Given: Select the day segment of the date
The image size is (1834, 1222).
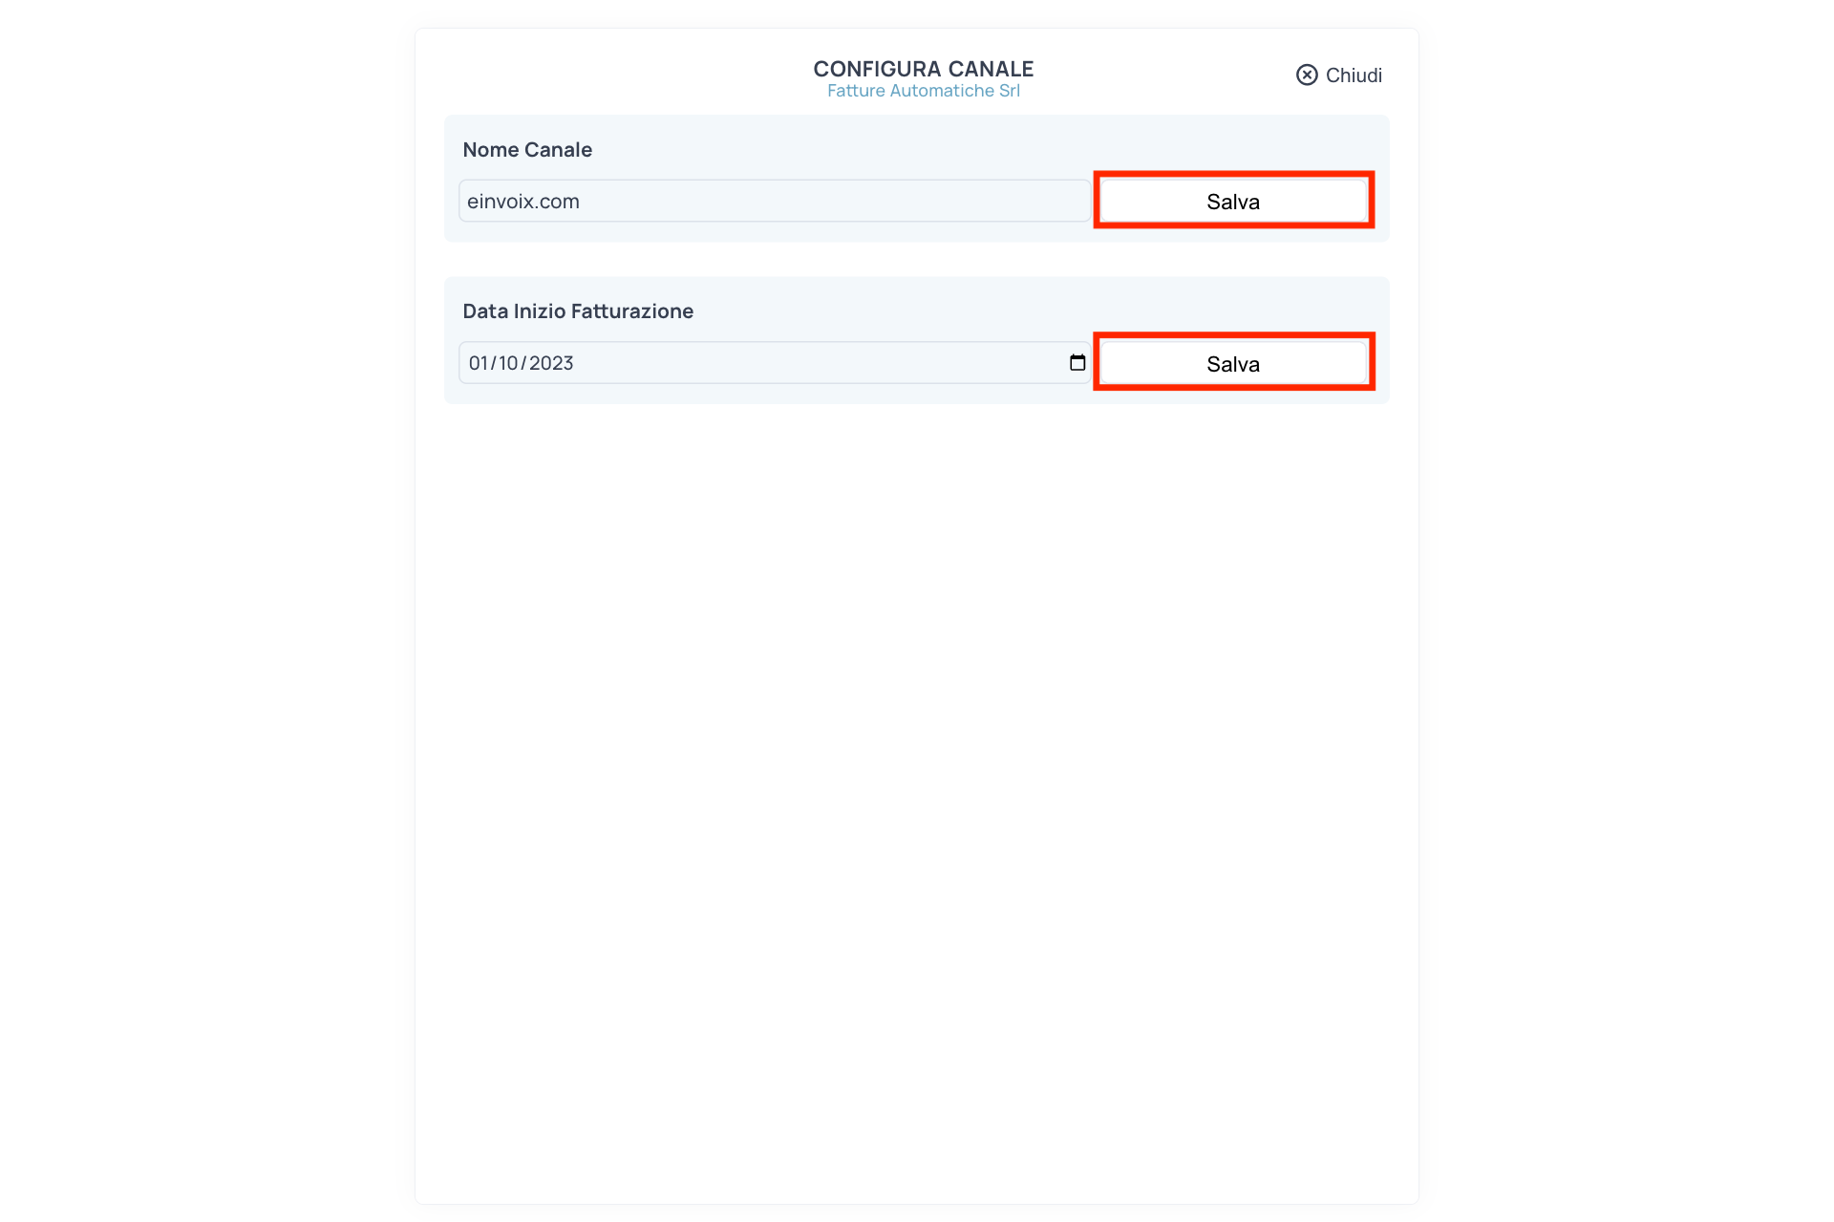Looking at the screenshot, I should pyautogui.click(x=479, y=362).
